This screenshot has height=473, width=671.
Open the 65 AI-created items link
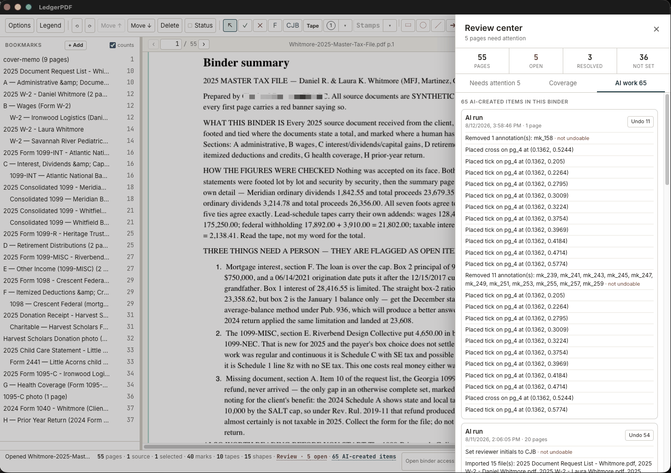click(x=364, y=457)
